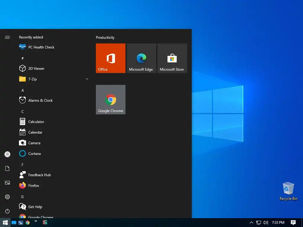
Task: Click the 'A' letter header
Action: [x=22, y=90]
